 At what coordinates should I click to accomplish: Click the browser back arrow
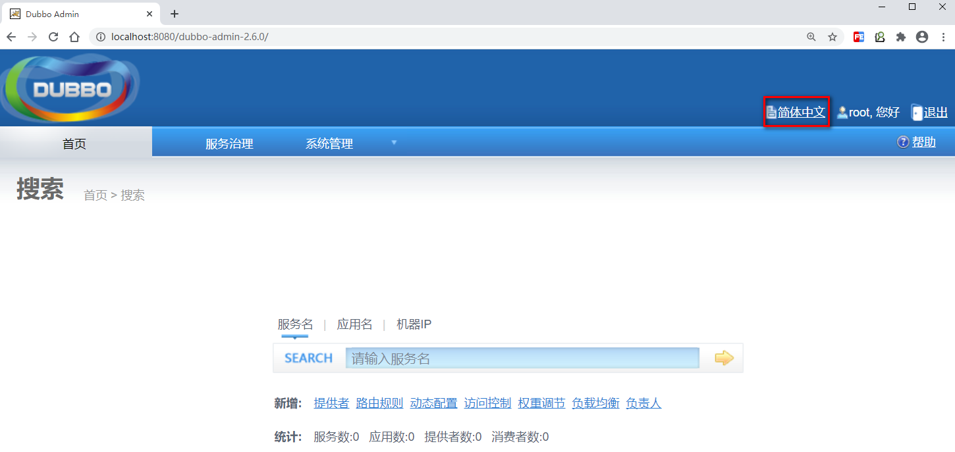click(x=11, y=37)
